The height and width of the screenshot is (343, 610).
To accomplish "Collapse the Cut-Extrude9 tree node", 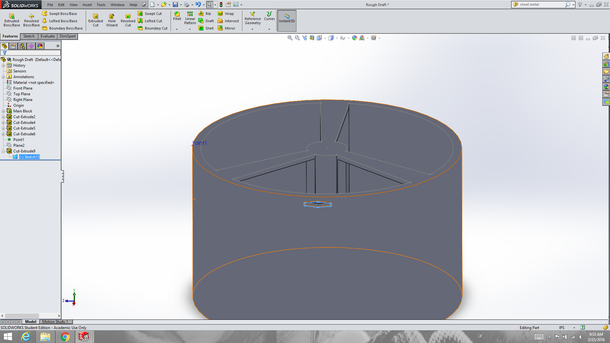I will coord(3,151).
